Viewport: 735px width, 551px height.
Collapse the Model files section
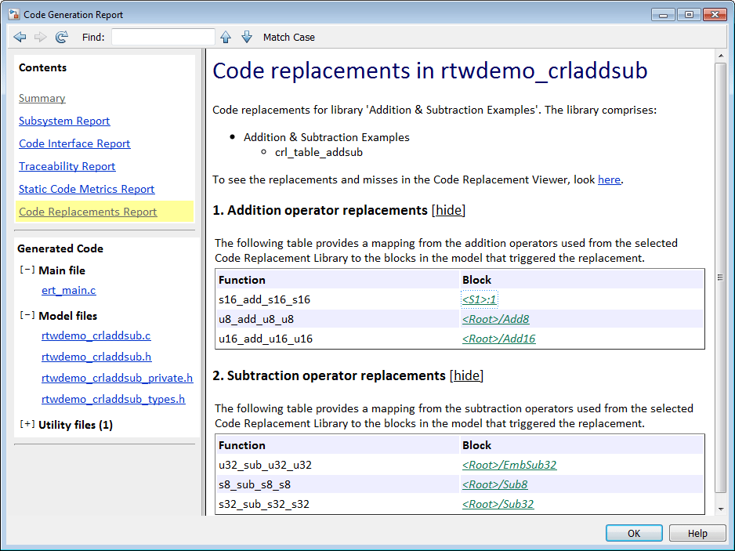pyautogui.click(x=27, y=316)
